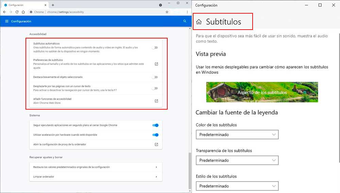The height and width of the screenshot is (193, 340).
Task: Reload the Chrome settings page
Action: click(17, 12)
